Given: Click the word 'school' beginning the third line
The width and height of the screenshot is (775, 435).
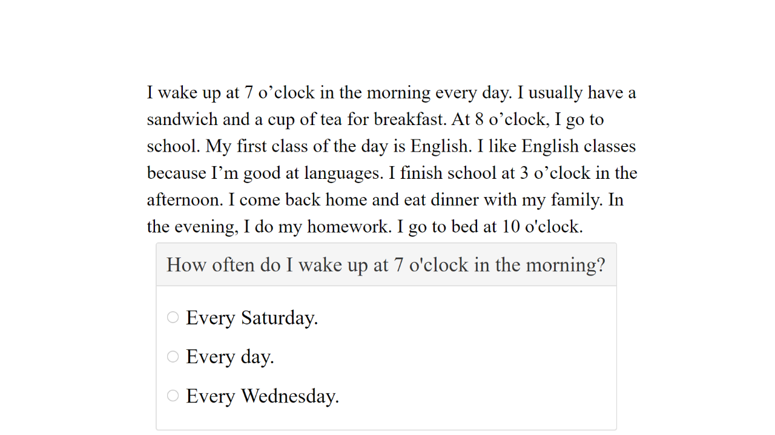Looking at the screenshot, I should point(173,147).
